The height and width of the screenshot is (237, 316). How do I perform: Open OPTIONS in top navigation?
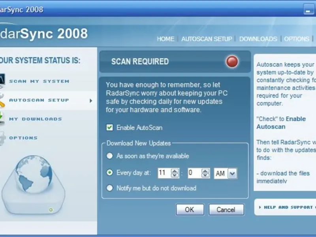(297, 39)
